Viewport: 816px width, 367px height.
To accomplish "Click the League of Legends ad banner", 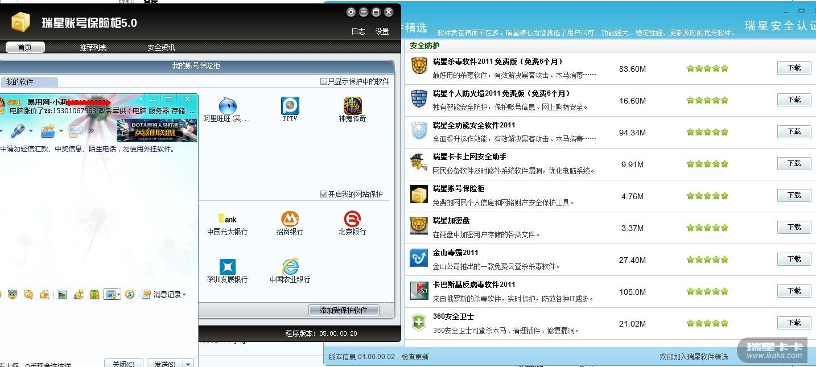I will pyautogui.click(x=157, y=130).
